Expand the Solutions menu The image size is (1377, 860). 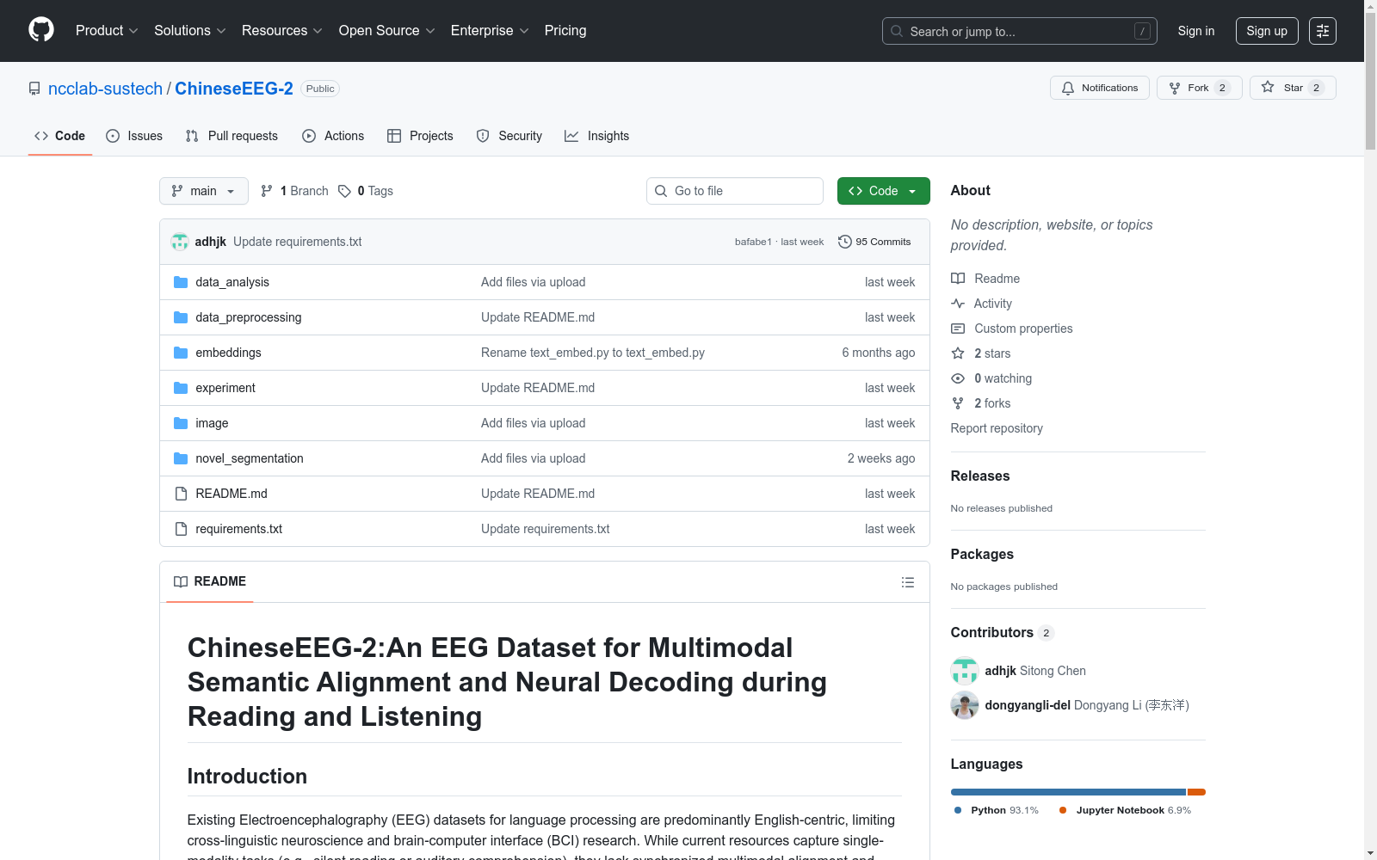click(x=190, y=31)
